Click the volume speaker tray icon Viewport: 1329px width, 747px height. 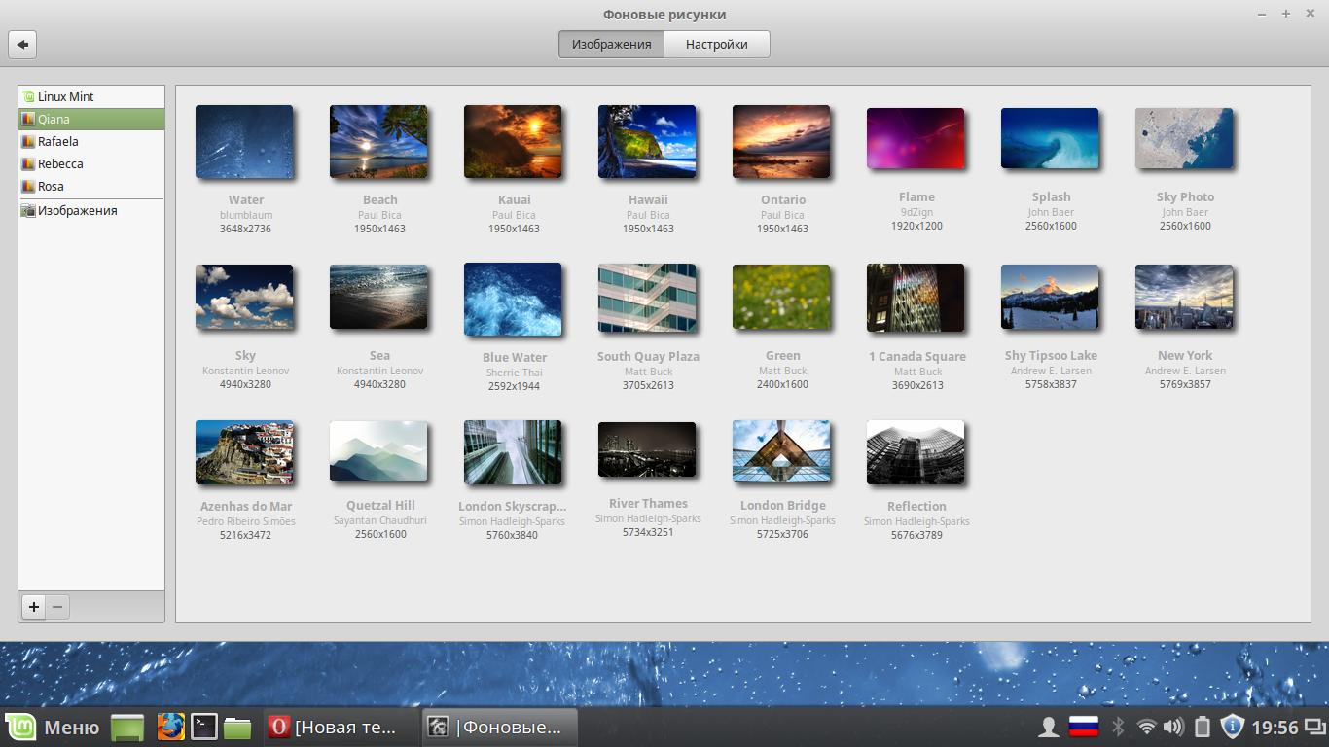(1173, 727)
